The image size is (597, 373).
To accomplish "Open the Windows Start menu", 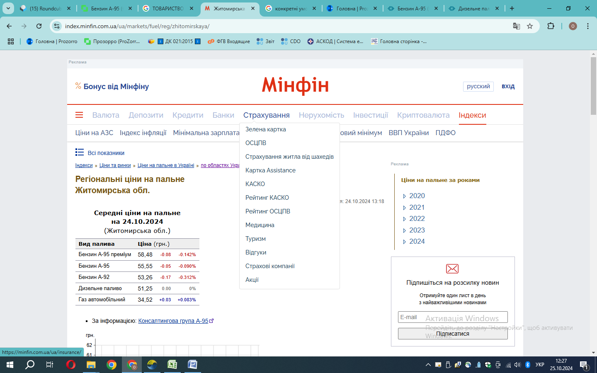I will tap(10, 365).
